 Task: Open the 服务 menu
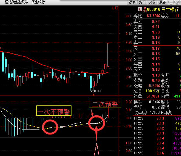coord(163,2)
